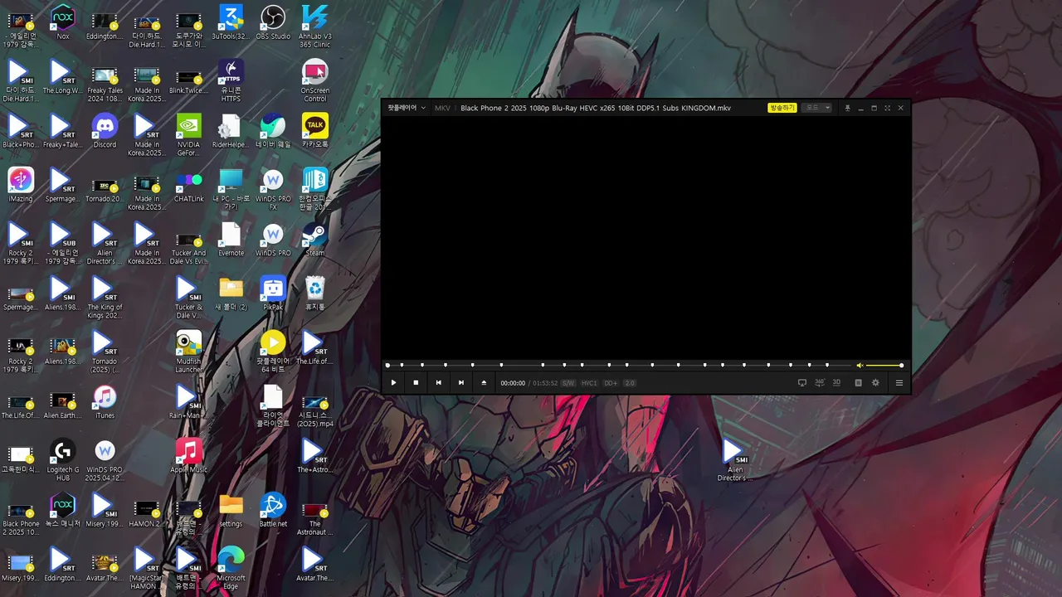Viewport: 1062px width, 597px height.
Task: Select the Logitech G HUB desktop icon
Action: tap(63, 459)
